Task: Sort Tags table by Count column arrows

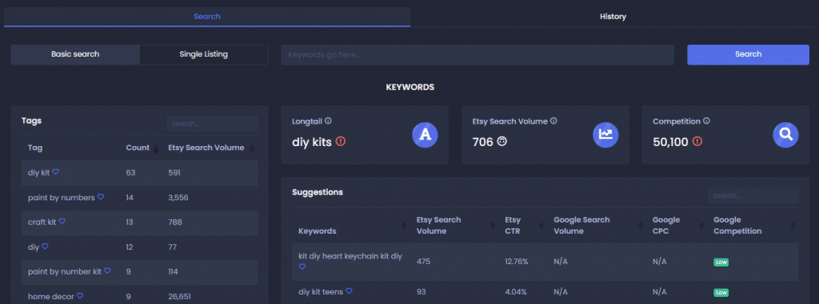Action: point(156,149)
